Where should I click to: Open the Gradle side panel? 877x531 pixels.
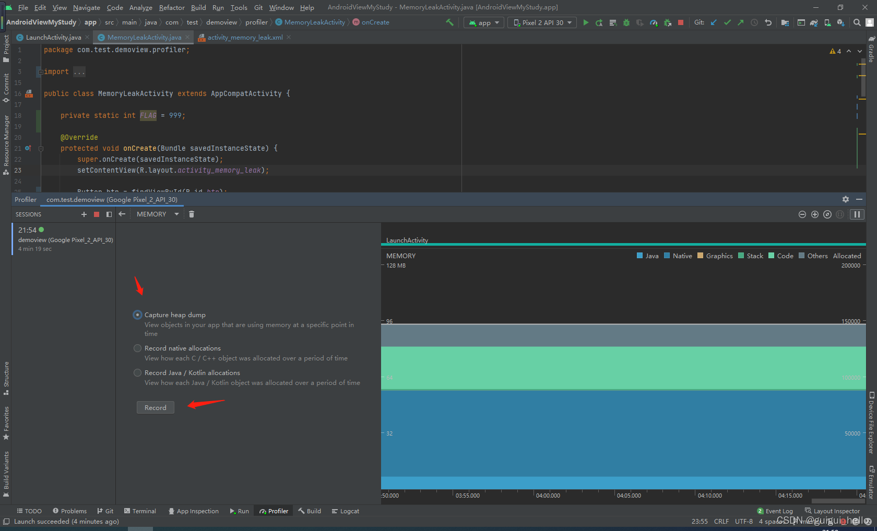871,49
